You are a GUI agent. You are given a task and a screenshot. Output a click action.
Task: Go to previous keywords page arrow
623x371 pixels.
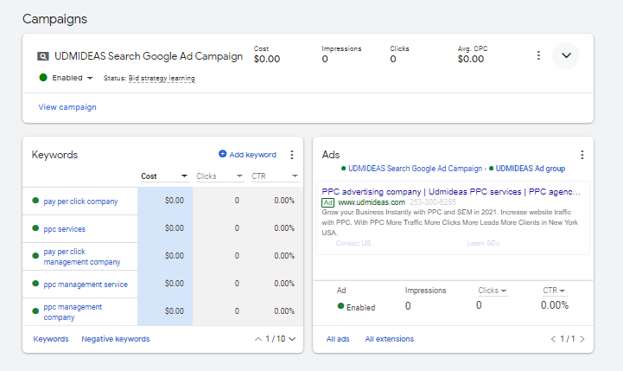(x=257, y=339)
